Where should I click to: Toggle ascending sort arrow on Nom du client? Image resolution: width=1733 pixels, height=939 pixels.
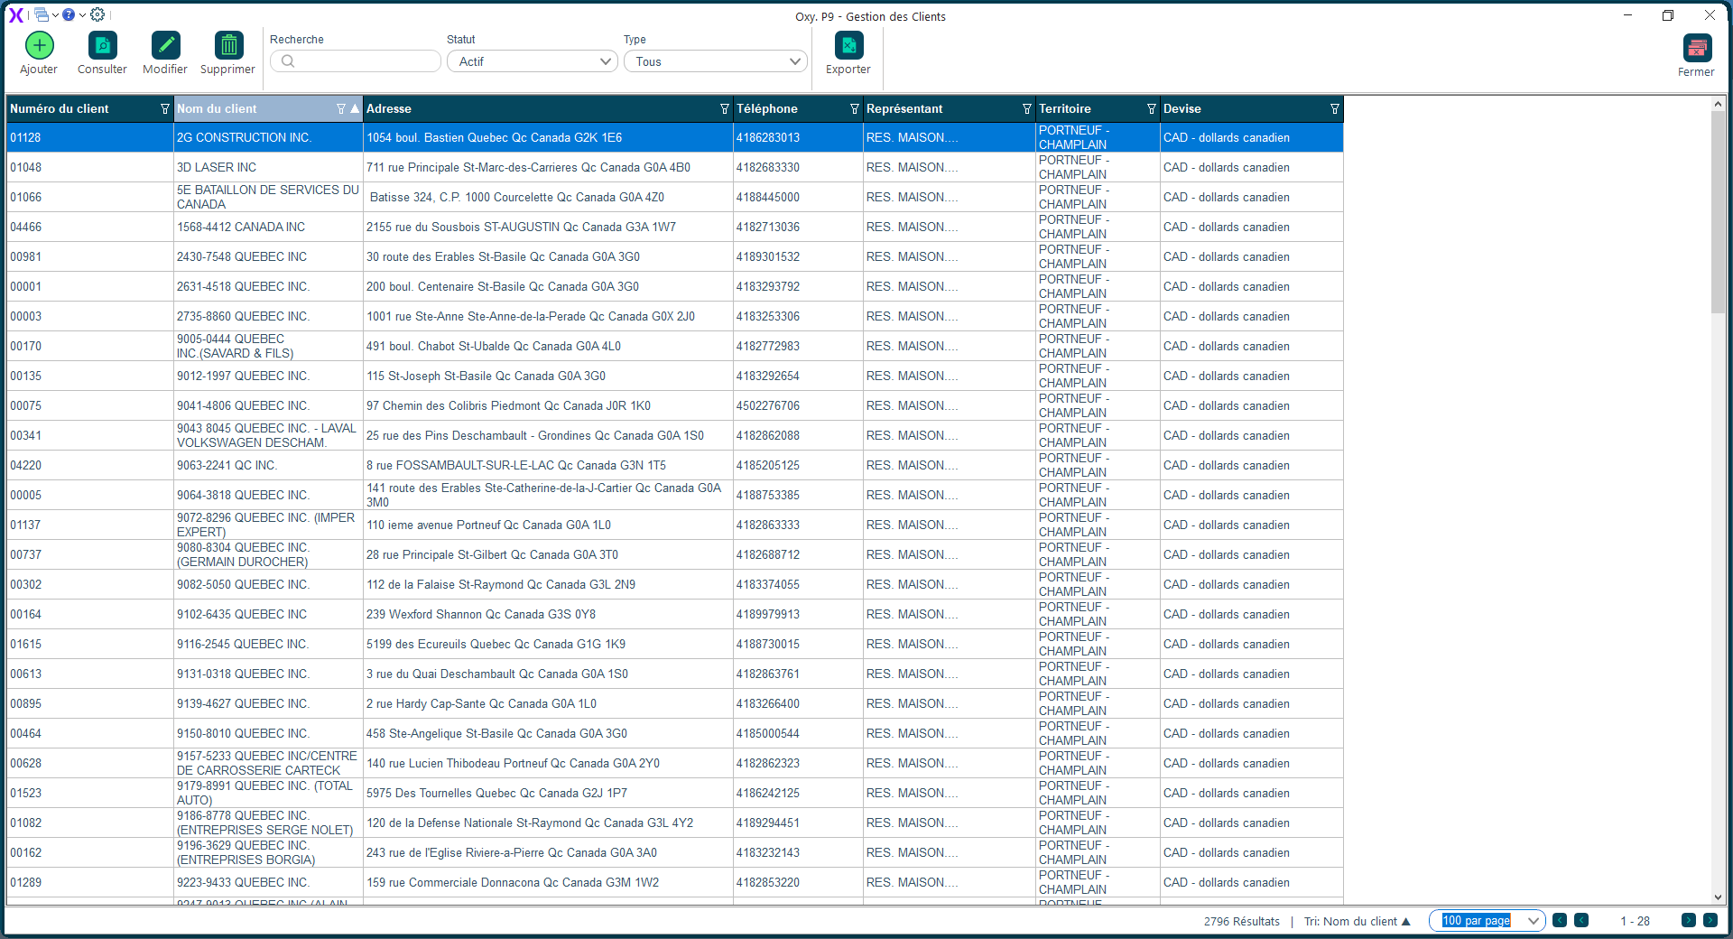click(355, 108)
